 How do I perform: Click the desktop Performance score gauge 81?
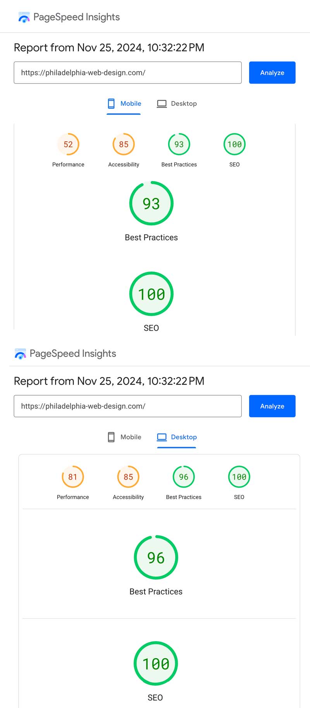coord(73,477)
